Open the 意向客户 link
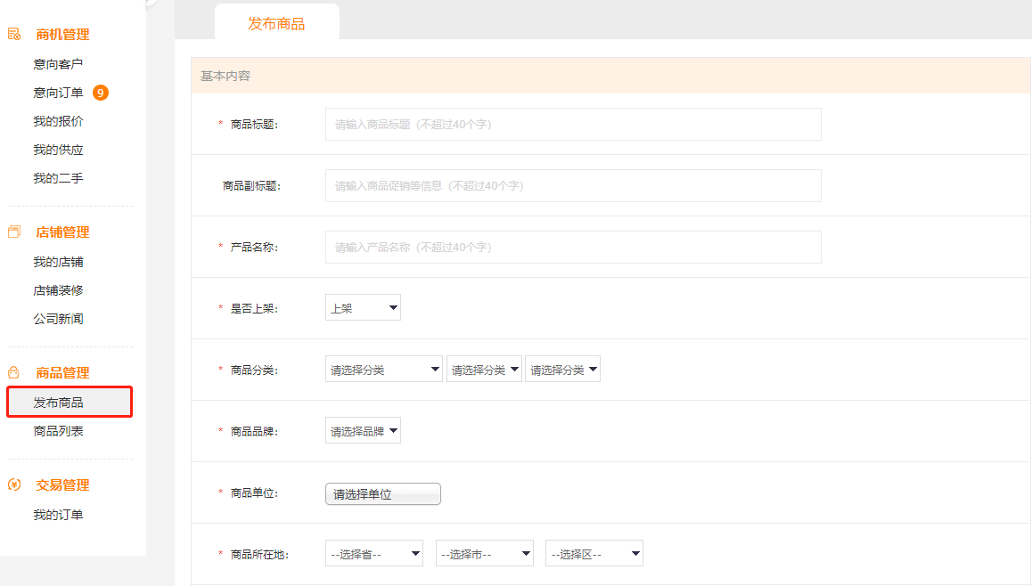This screenshot has width=1032, height=586. pyautogui.click(x=59, y=64)
